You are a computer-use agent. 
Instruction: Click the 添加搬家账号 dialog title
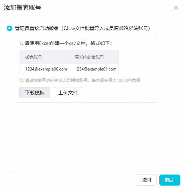pos(23,8)
